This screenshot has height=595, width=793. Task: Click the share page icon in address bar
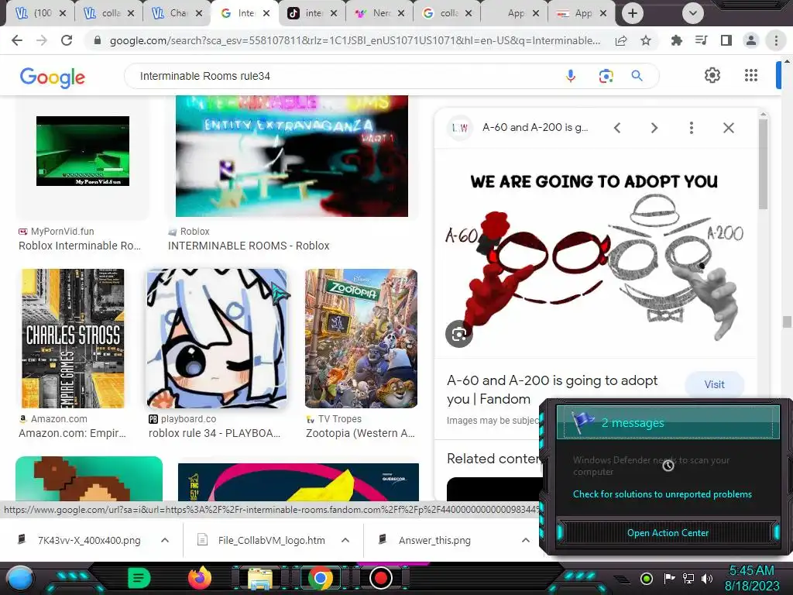point(621,40)
